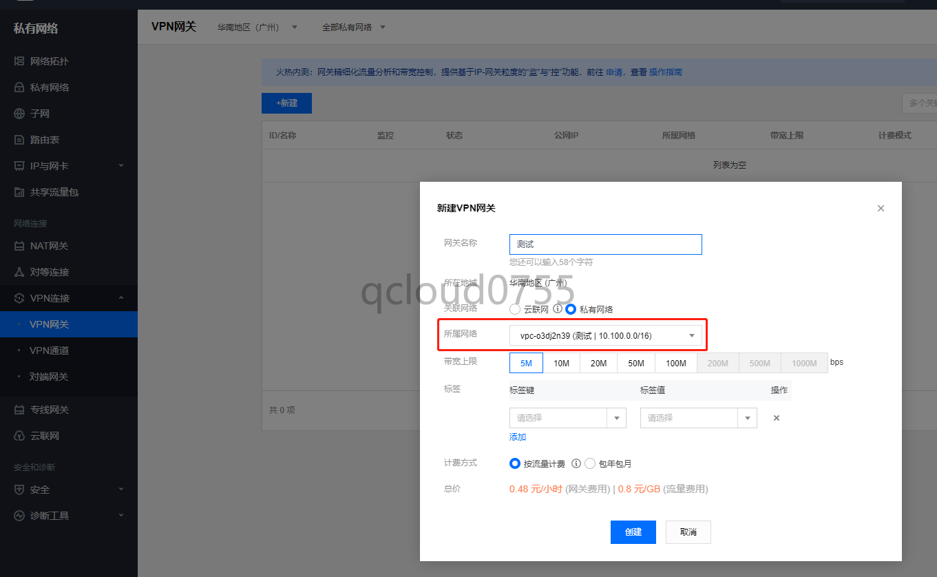Click the 云联网 sidebar icon
The width and height of the screenshot is (937, 577).
click(19, 436)
